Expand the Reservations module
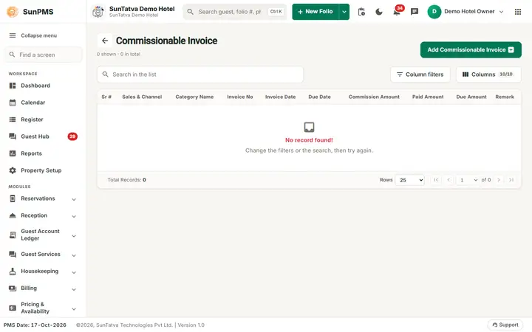The width and height of the screenshot is (532, 332). (x=43, y=199)
